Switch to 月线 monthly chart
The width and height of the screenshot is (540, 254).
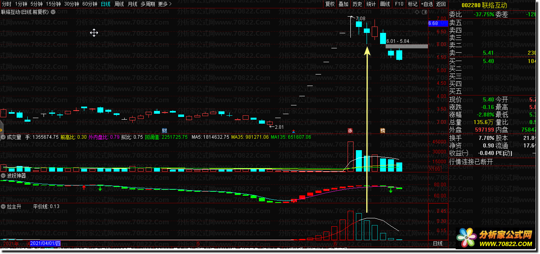coord(133,4)
